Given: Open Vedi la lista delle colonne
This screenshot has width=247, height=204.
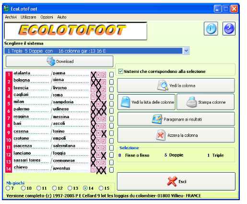Looking at the screenshot, I should (146, 102).
